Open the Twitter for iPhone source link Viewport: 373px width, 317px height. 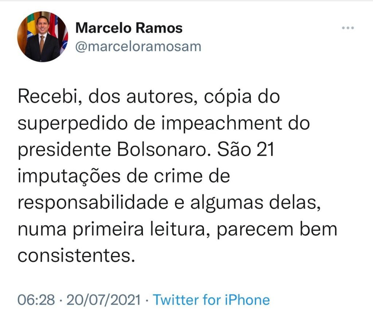pyautogui.click(x=211, y=300)
